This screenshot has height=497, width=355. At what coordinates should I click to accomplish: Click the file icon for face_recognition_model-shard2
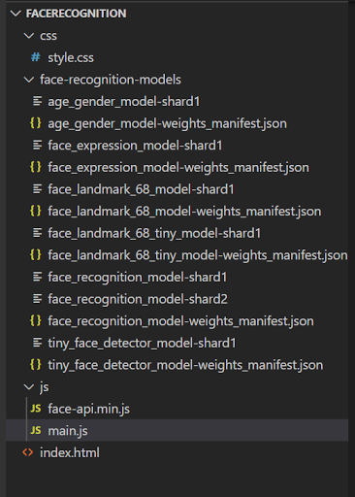pyautogui.click(x=37, y=299)
